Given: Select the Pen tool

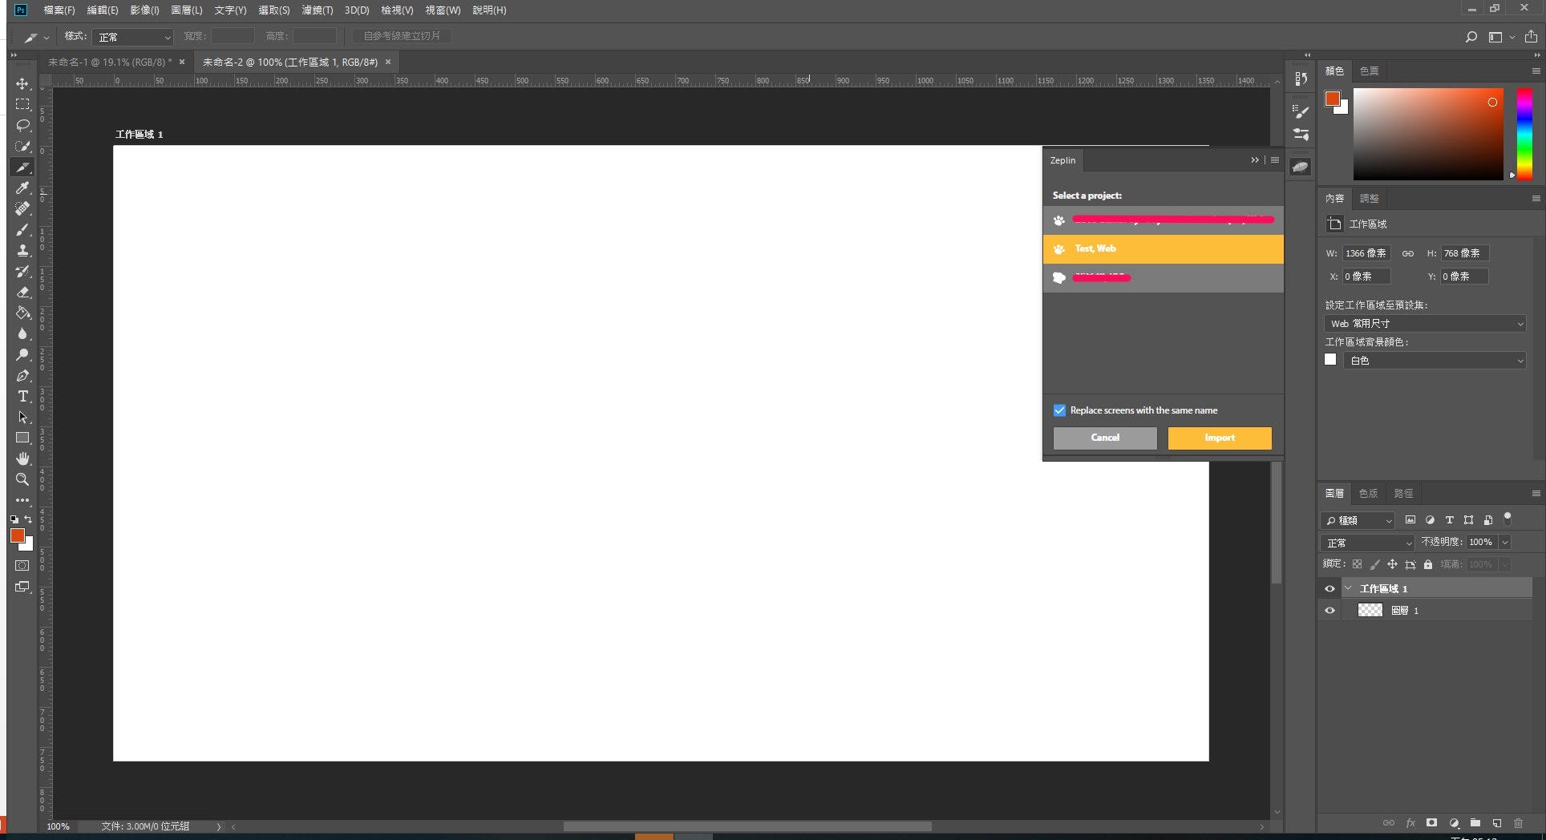Looking at the screenshot, I should click(22, 376).
